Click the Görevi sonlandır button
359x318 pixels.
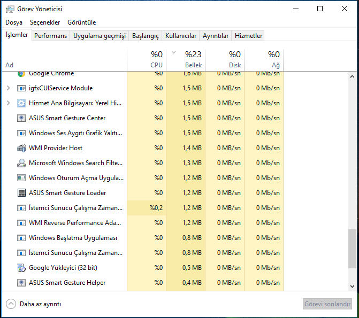coord(327,304)
